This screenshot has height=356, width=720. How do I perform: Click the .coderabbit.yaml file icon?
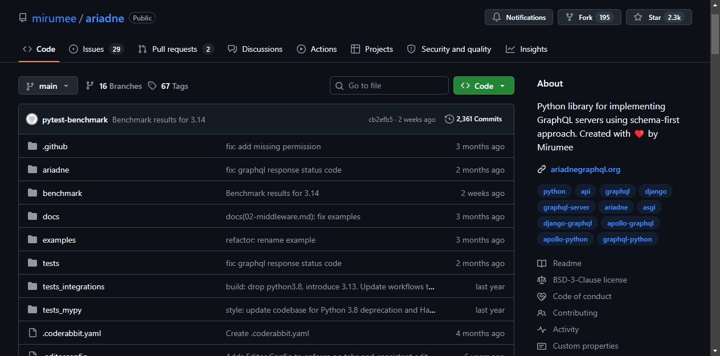(x=32, y=333)
